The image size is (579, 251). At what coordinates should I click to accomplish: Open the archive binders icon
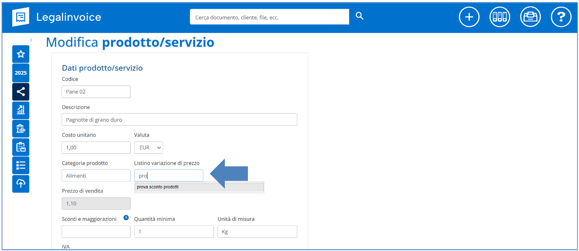500,17
